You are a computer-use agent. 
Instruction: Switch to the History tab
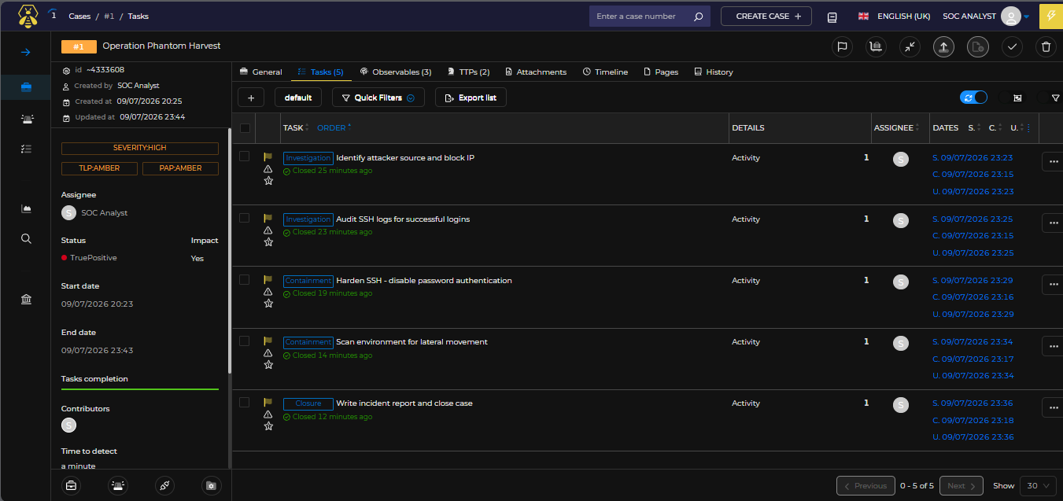(713, 72)
